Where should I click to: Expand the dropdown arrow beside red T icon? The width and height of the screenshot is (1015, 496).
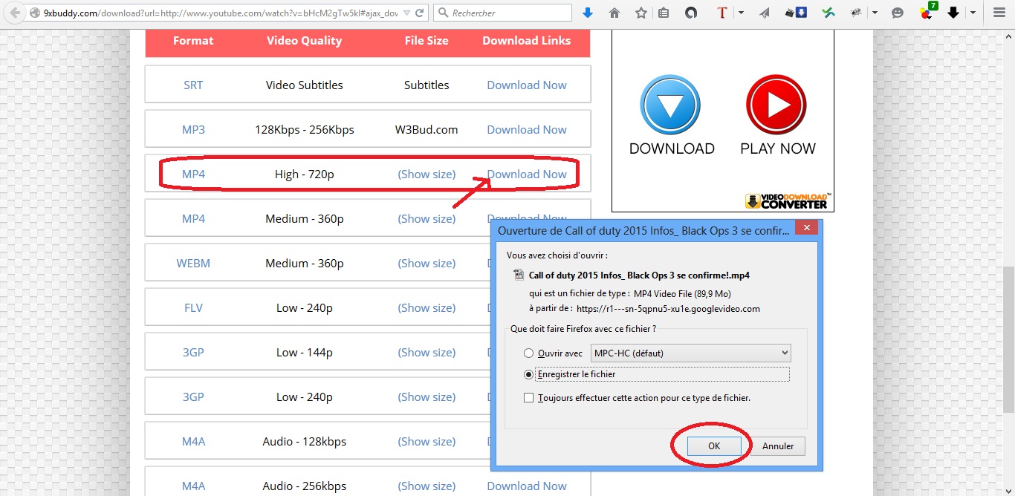point(741,13)
